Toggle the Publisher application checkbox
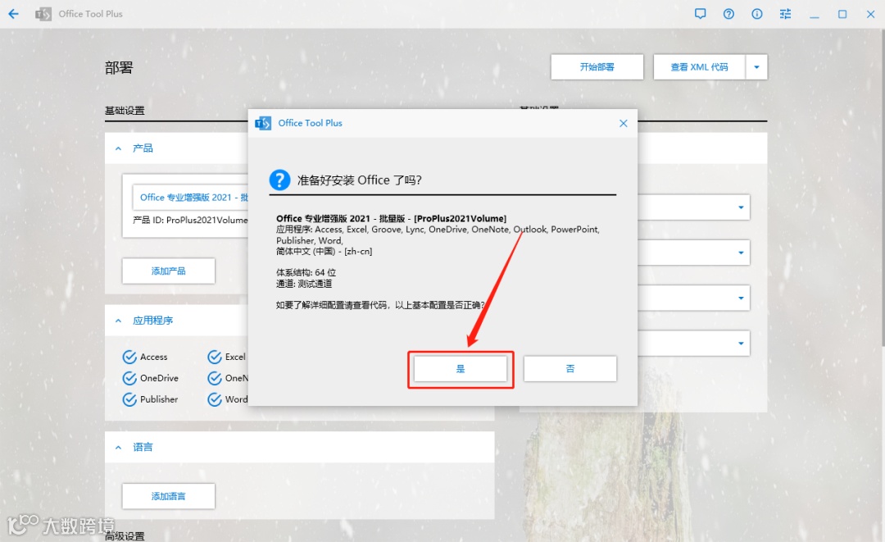The width and height of the screenshot is (885, 542). coord(129,399)
